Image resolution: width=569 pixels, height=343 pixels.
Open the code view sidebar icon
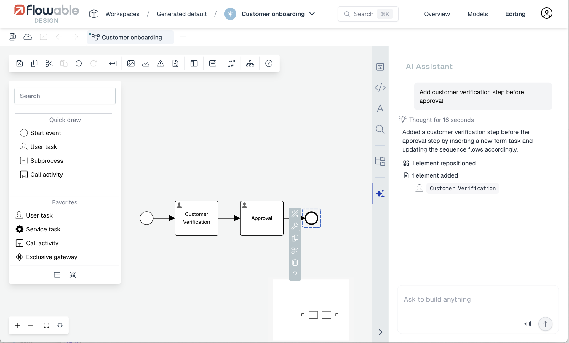380,88
